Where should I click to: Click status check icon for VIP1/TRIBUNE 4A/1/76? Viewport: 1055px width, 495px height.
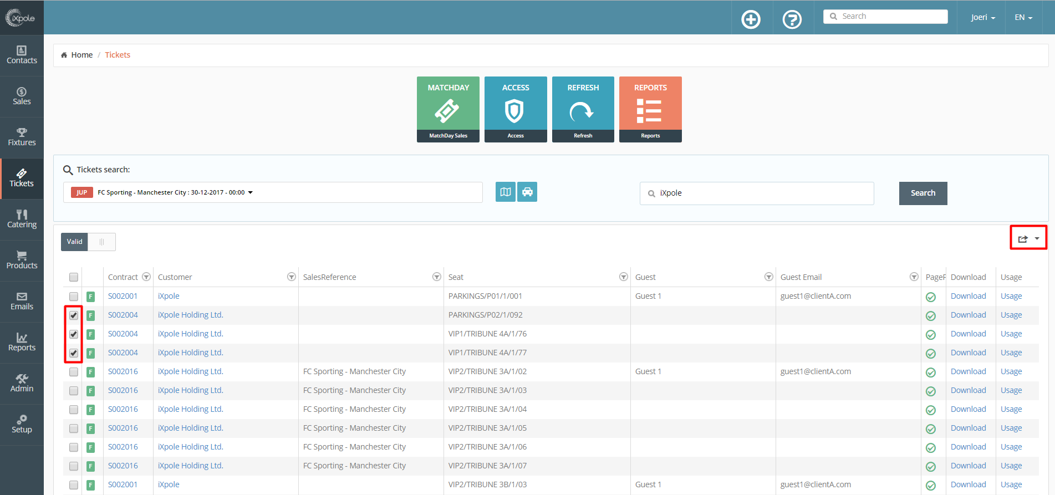(x=931, y=335)
